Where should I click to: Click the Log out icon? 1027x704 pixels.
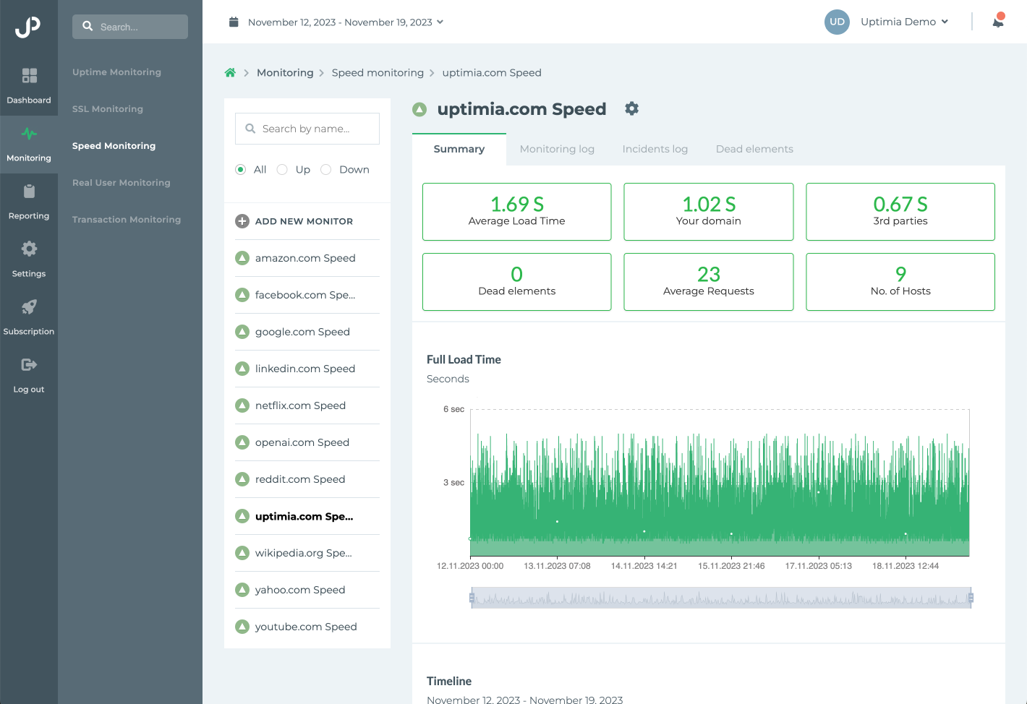pyautogui.click(x=29, y=374)
